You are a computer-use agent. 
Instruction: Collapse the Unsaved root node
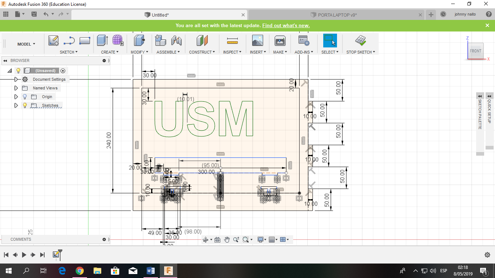[10, 71]
